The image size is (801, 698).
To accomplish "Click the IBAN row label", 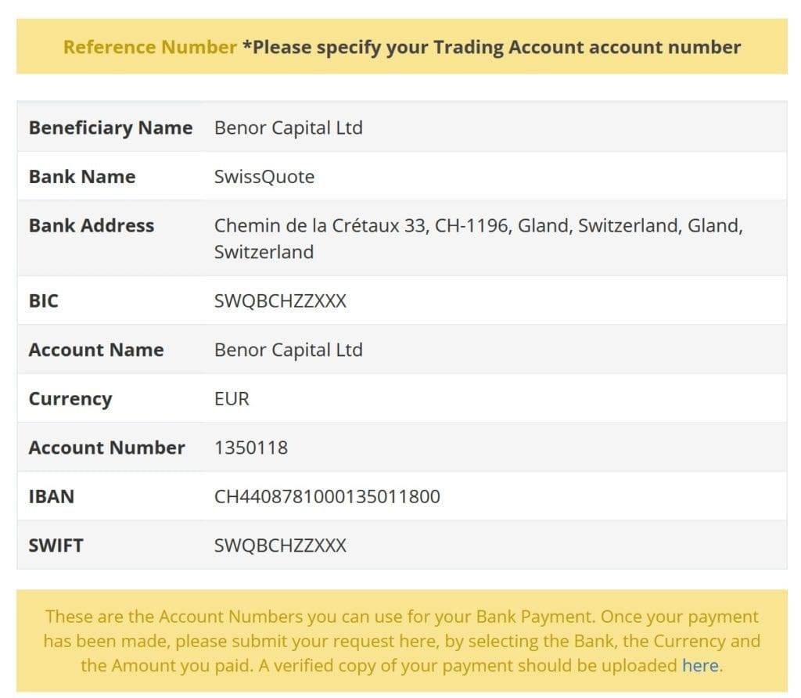I will (x=51, y=496).
